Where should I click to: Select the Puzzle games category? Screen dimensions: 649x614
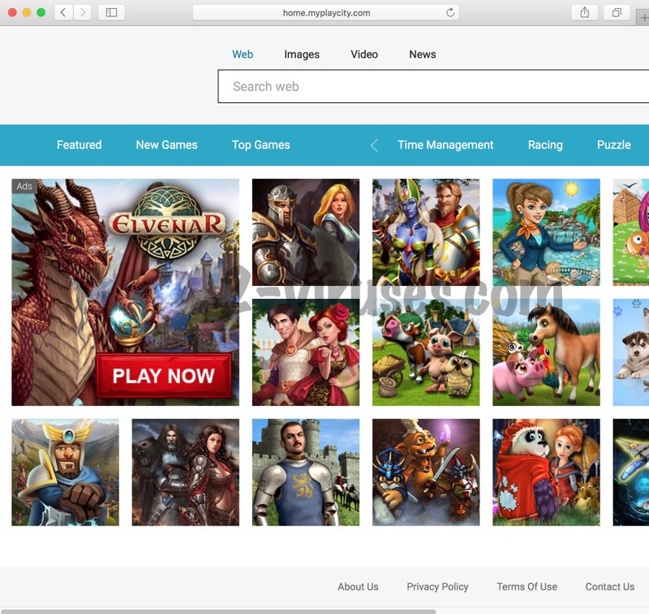tap(614, 145)
